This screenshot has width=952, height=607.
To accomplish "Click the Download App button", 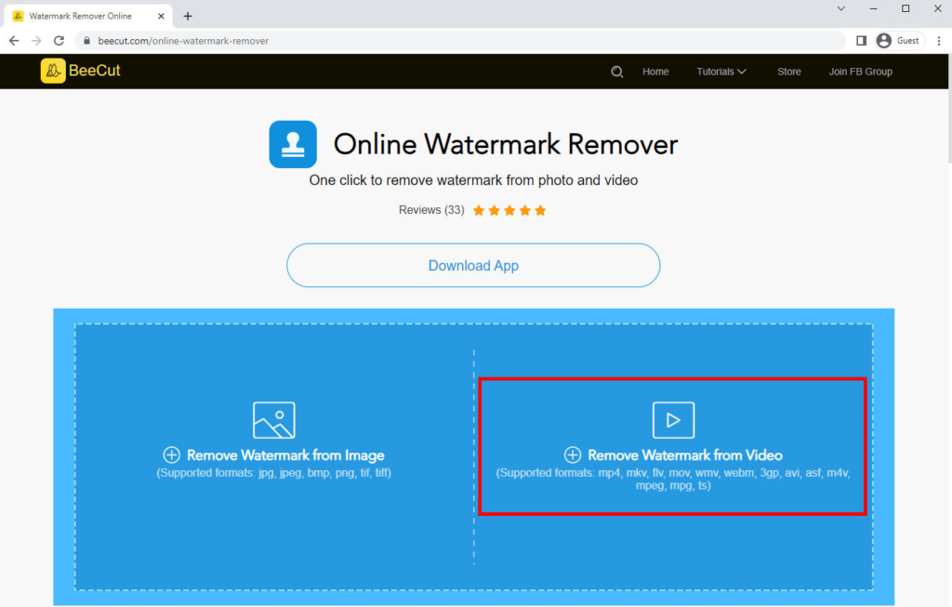I will 473,265.
